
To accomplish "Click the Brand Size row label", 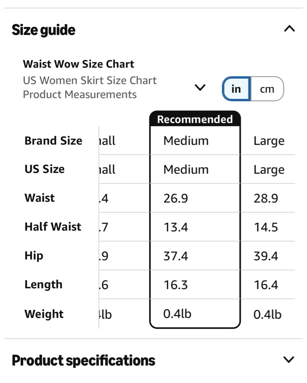I will (53, 141).
